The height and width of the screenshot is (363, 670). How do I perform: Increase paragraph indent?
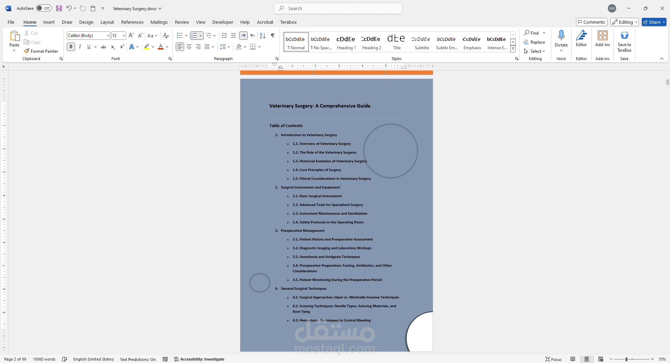(x=233, y=36)
